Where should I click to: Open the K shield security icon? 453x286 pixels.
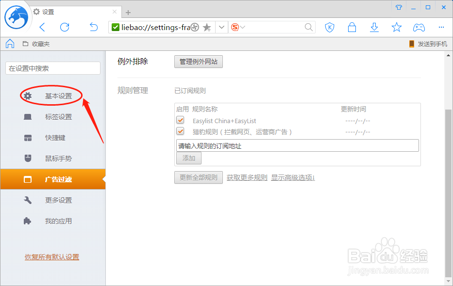pos(330,28)
